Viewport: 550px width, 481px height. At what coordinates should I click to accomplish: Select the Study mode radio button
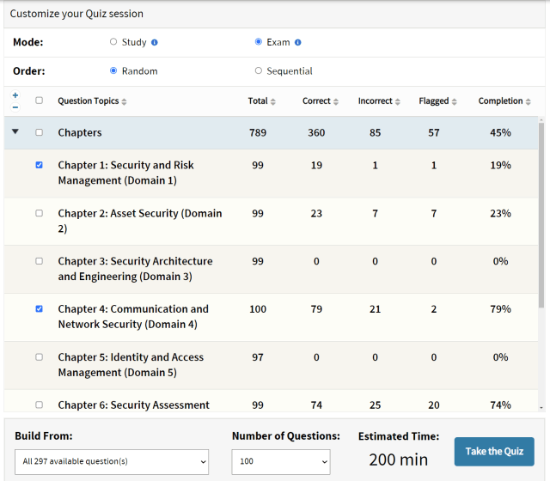coord(113,42)
